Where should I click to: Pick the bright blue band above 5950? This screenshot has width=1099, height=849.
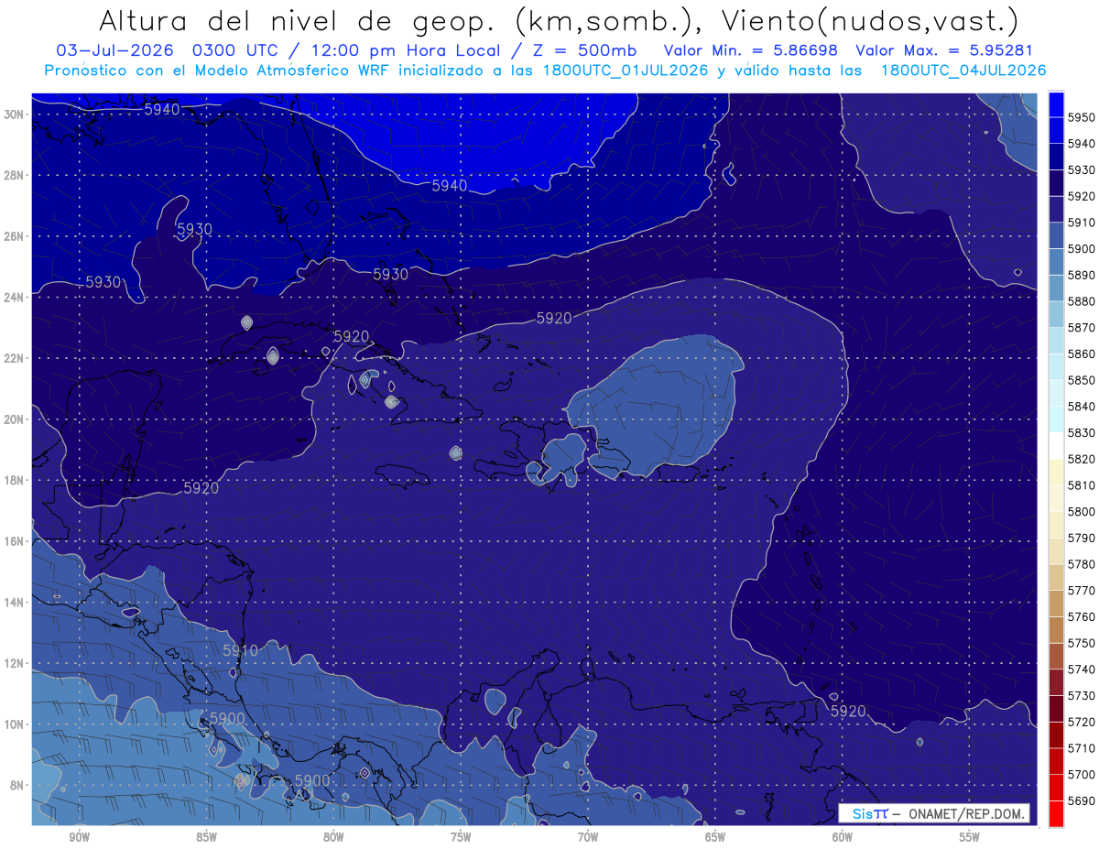(x=1055, y=103)
